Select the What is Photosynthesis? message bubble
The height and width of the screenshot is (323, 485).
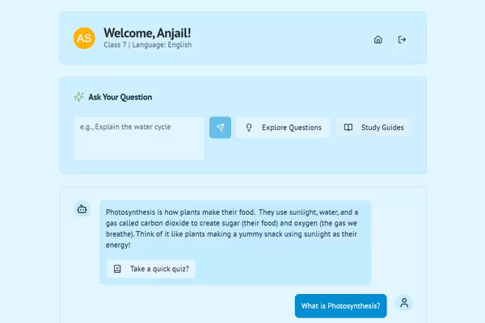click(x=340, y=306)
